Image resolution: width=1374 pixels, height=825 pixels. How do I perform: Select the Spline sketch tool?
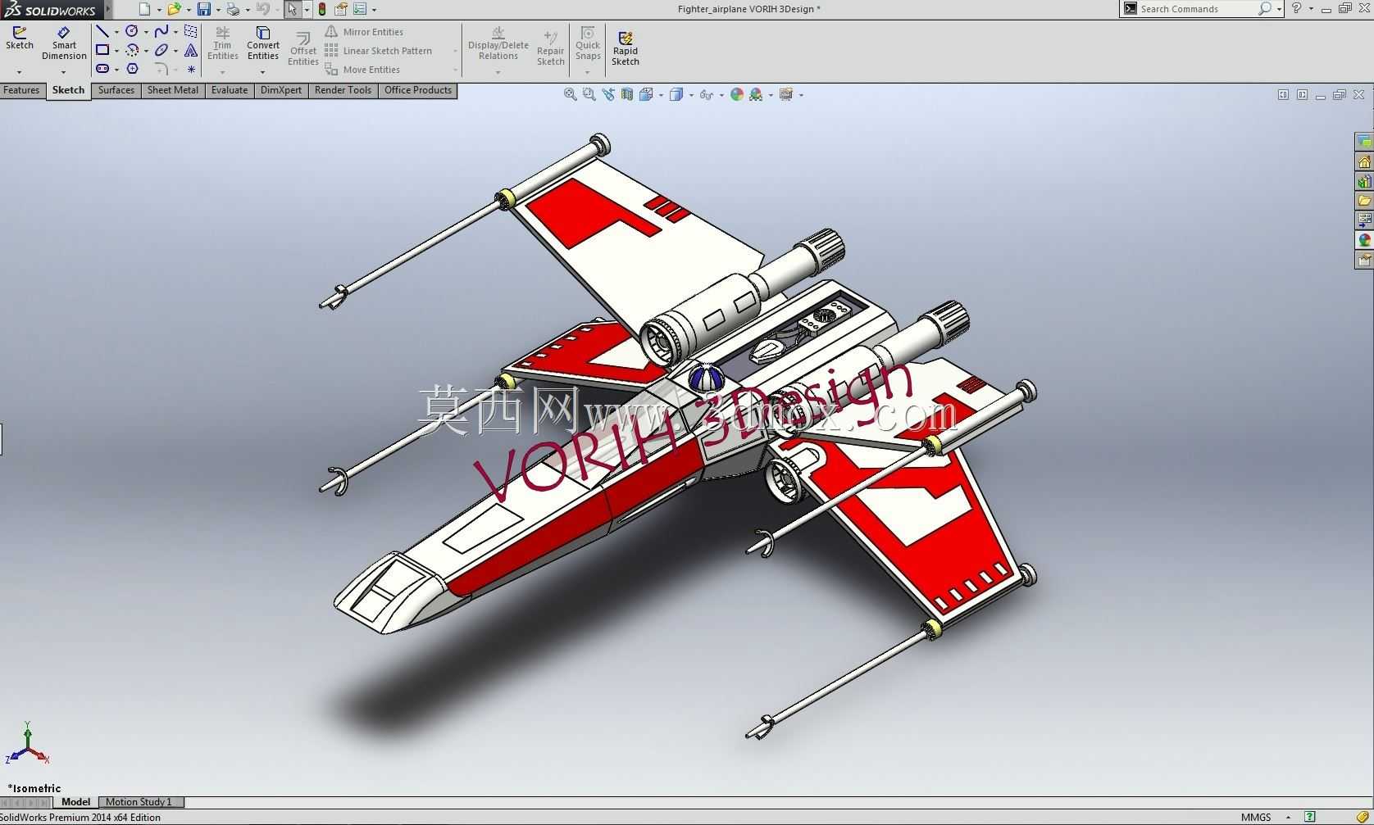click(162, 31)
